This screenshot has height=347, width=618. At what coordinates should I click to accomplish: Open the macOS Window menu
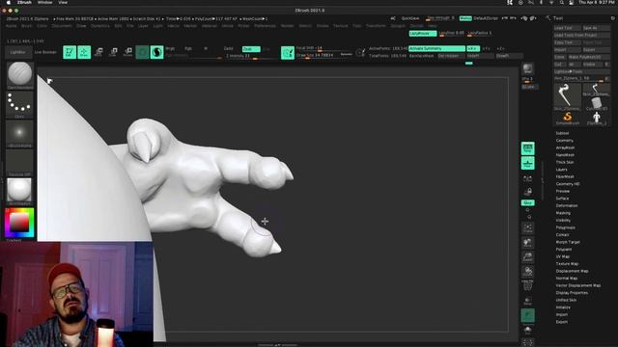pyautogui.click(x=44, y=2)
